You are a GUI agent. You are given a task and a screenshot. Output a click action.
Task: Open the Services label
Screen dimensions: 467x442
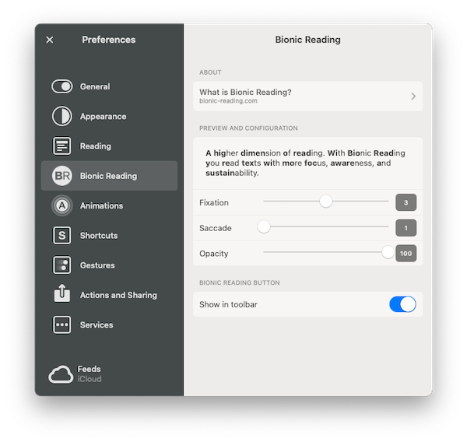[97, 324]
